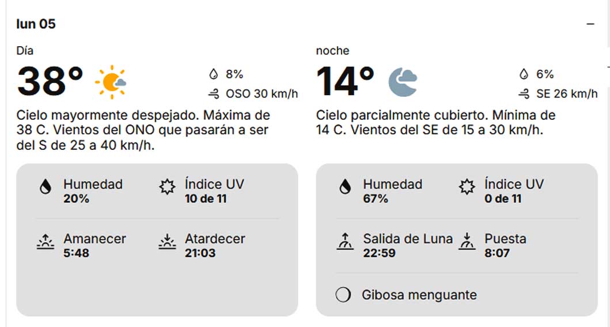Click the moonrise Salida de Luna icon

[x=345, y=242]
